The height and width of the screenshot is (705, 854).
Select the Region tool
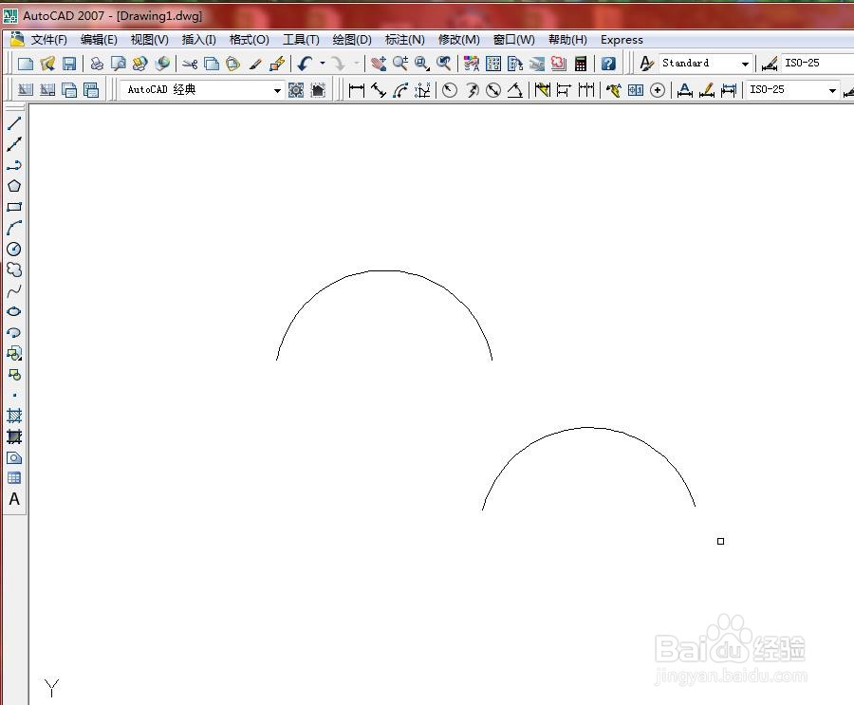(x=14, y=457)
